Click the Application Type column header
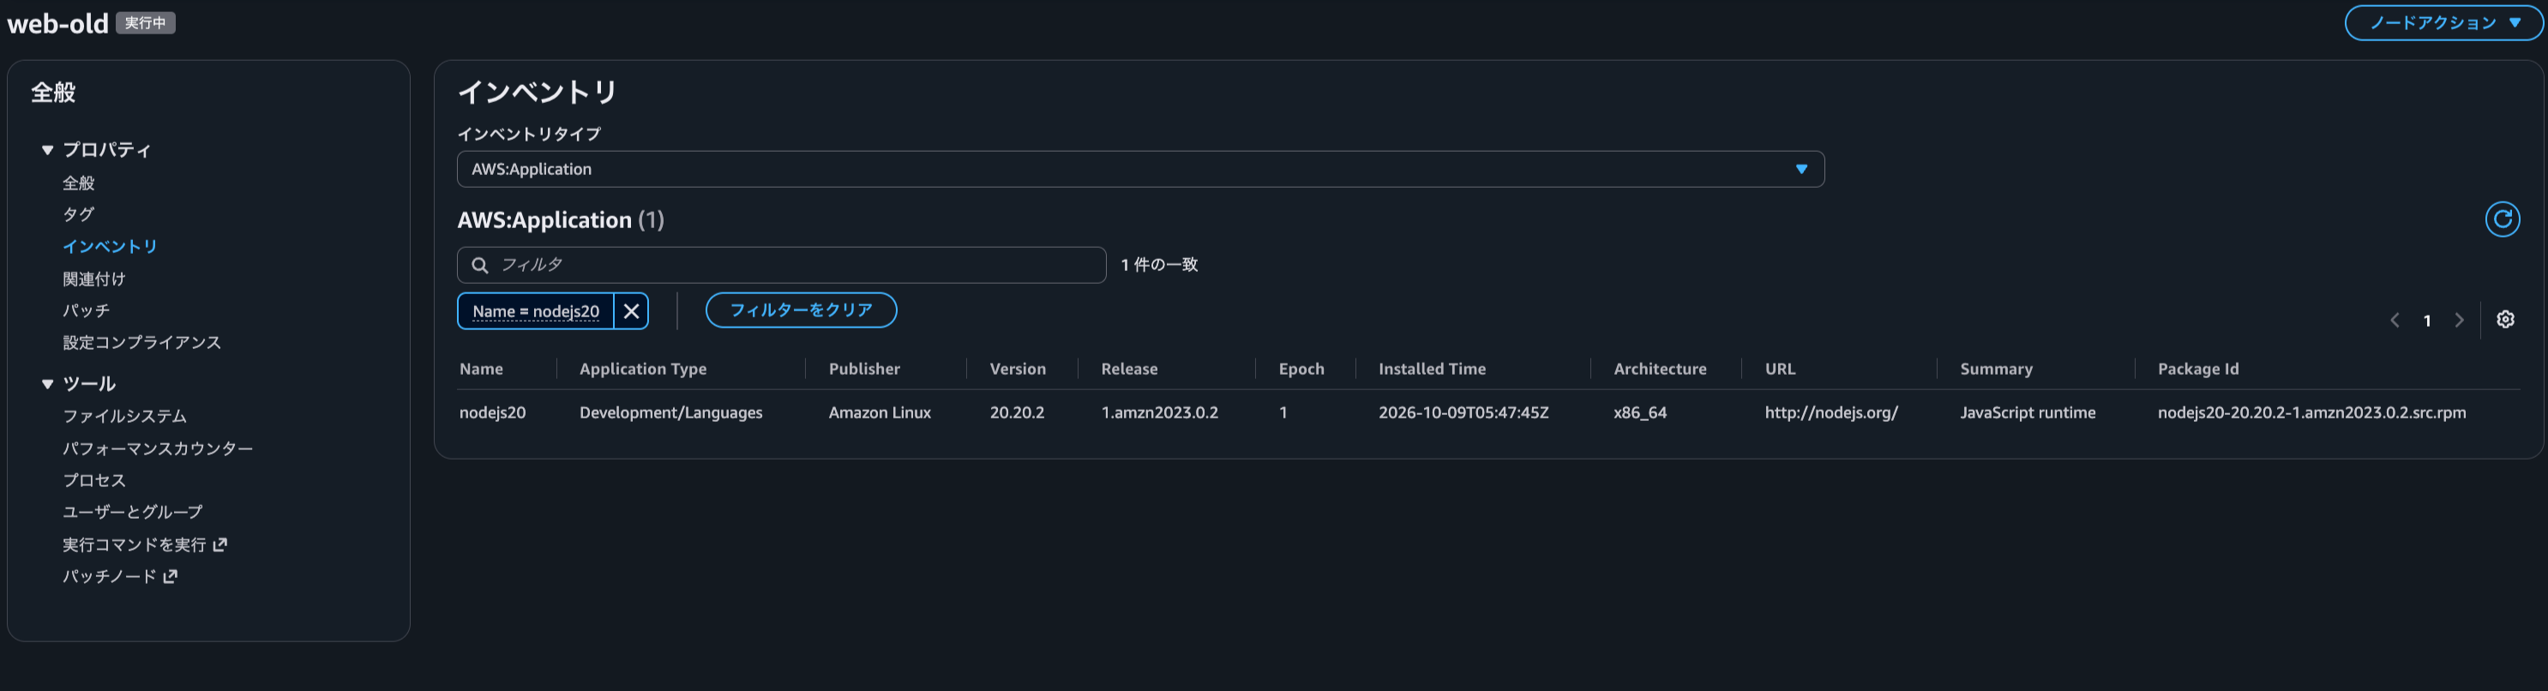2548x691 pixels. (x=643, y=369)
